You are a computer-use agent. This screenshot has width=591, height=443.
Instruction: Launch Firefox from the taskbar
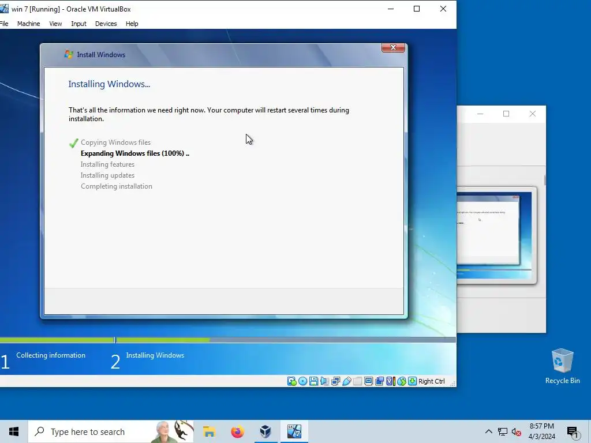237,431
